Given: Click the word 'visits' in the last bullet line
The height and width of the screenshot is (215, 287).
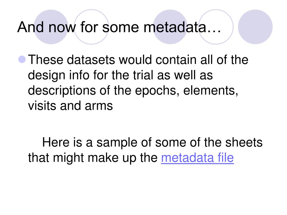Looking at the screenshot, I should click(x=42, y=106).
